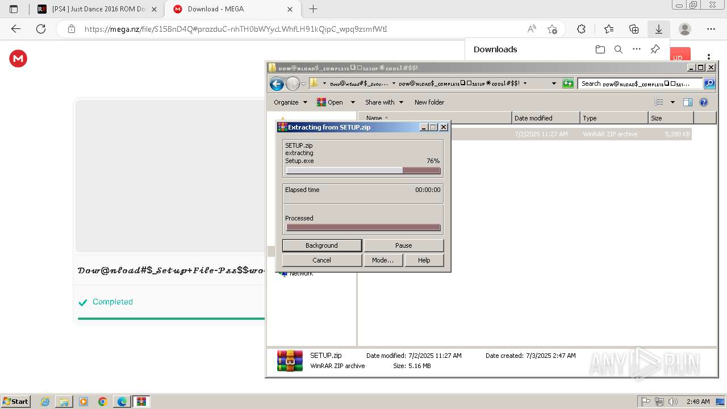Refresh the Explorer folder view
This screenshot has height=409, width=727.
coord(568,84)
